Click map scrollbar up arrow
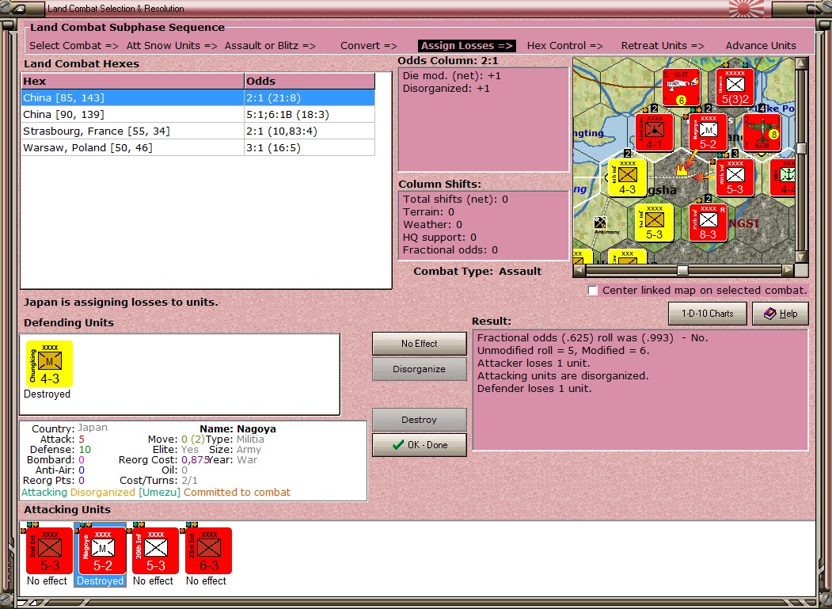This screenshot has width=832, height=609. tap(801, 63)
